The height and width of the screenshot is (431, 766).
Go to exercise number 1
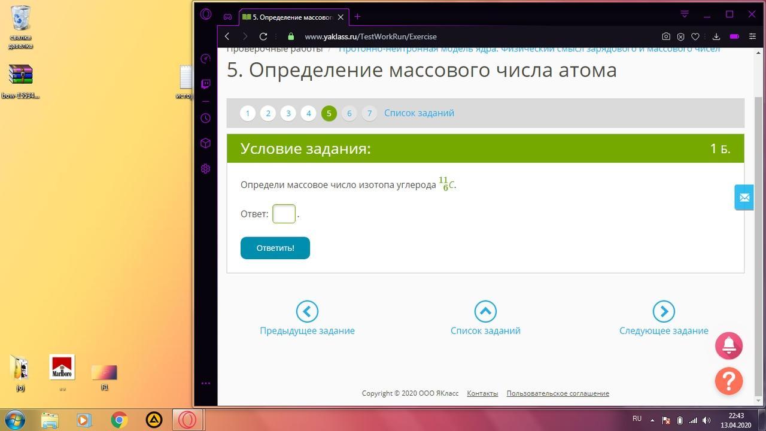click(x=248, y=113)
